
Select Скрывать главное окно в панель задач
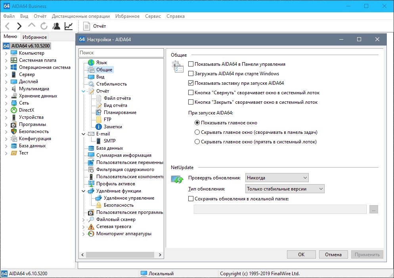click(x=197, y=132)
